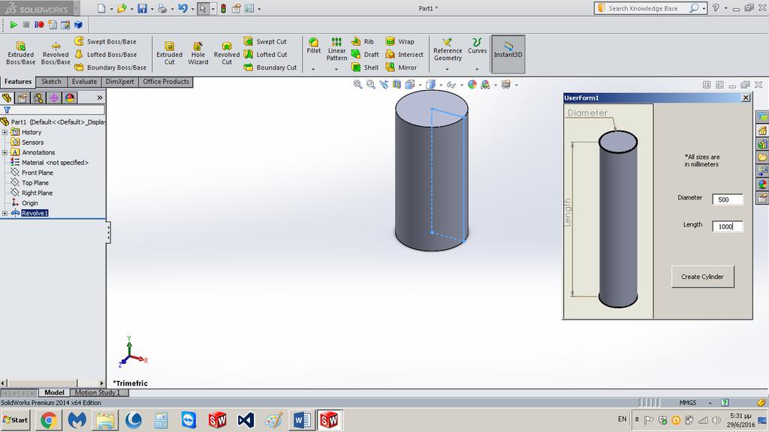
Task: Switch to the DimXpert tab
Action: (119, 82)
